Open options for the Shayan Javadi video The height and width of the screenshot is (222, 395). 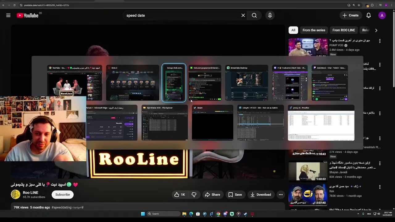380,163
